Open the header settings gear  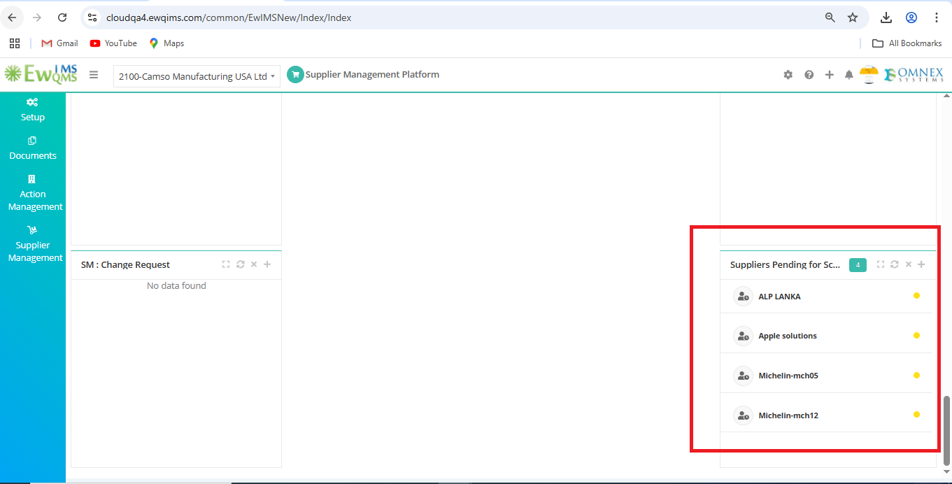coord(788,75)
